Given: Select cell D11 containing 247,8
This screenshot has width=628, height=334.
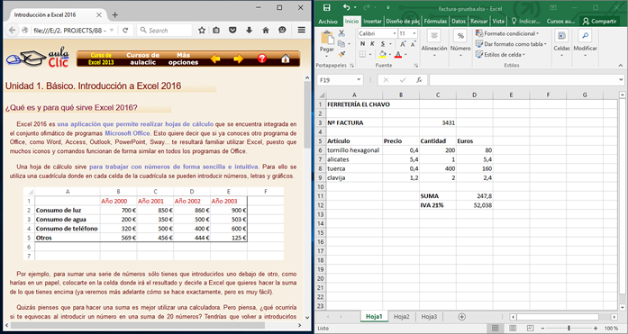Looking at the screenshot, I should [x=475, y=196].
